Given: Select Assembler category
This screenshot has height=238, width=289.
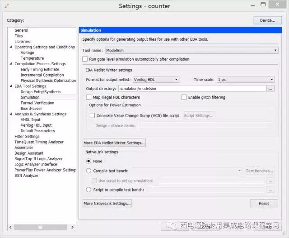Looking at the screenshot, I should pyautogui.click(x=24, y=148).
